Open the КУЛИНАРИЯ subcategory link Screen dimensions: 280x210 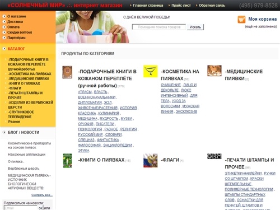pos(109,113)
